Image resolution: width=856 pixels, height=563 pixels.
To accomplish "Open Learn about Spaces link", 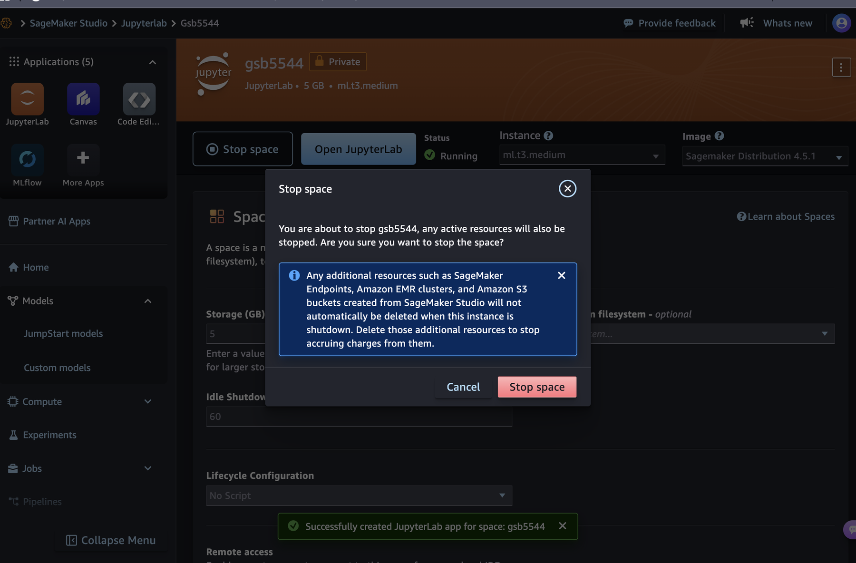I will (x=786, y=216).
